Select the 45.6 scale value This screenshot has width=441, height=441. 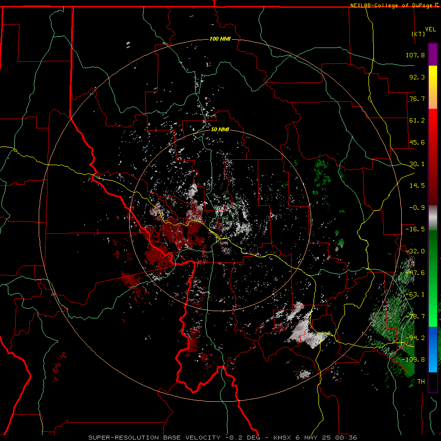417,142
